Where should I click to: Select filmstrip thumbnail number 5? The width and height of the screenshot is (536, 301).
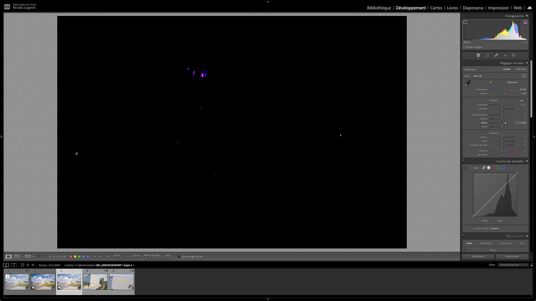(121, 282)
